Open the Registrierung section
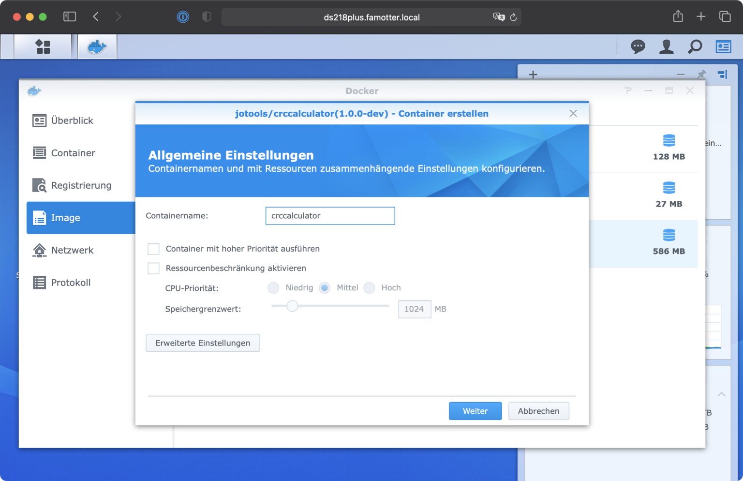 (81, 185)
